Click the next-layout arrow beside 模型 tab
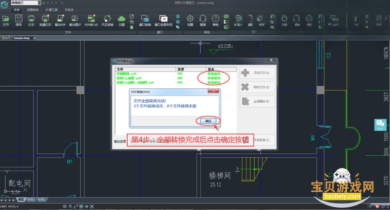 coord(10,200)
